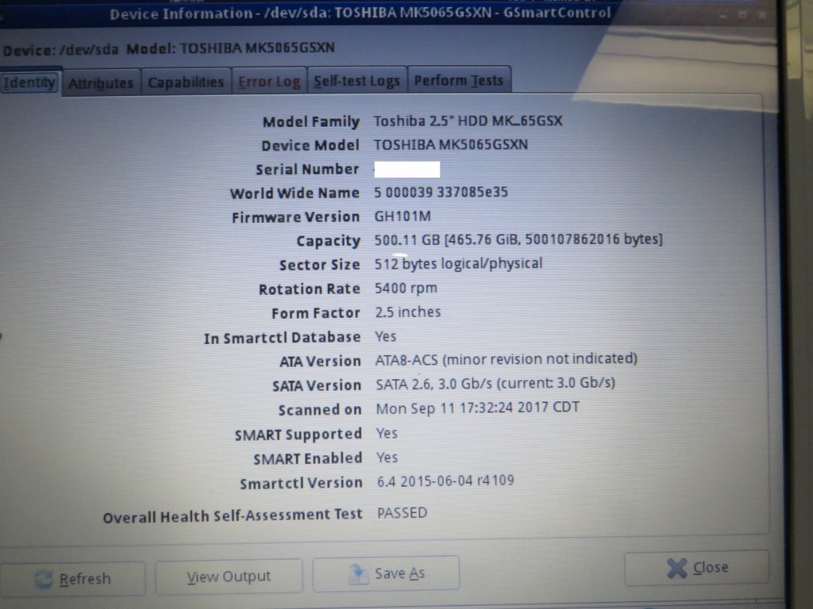Click the SMART Supported label
This screenshot has width=813, height=609.
point(299,435)
